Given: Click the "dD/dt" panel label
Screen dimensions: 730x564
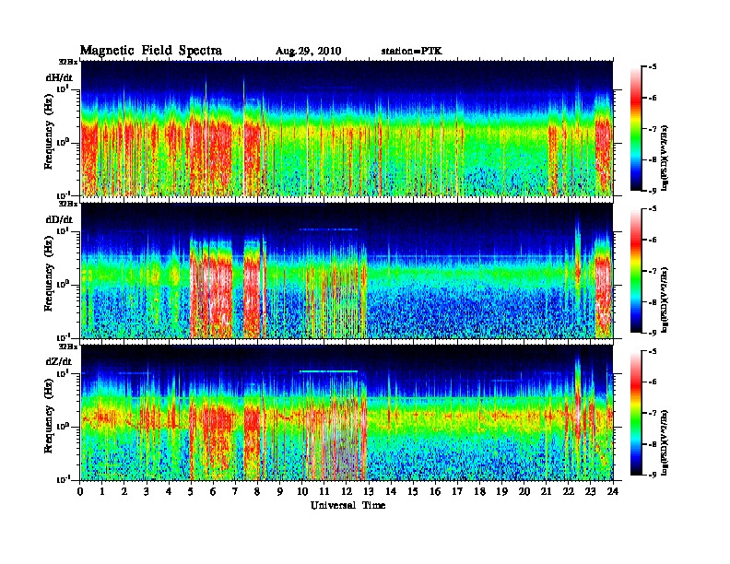Looking at the screenshot, I should click(x=60, y=219).
